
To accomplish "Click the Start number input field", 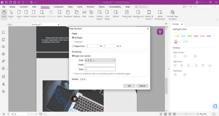I will click(100, 69).
